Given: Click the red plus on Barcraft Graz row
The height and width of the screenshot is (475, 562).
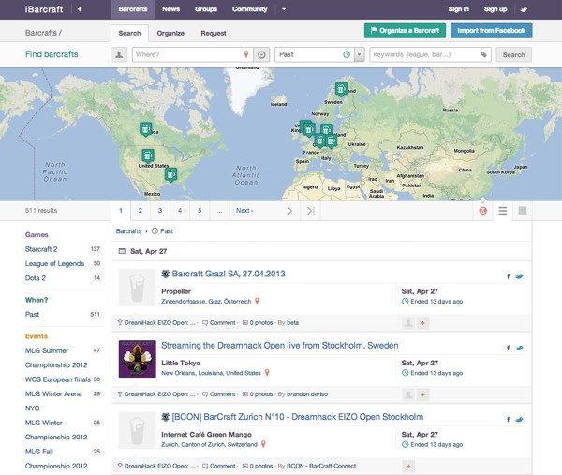Looking at the screenshot, I should (x=423, y=323).
